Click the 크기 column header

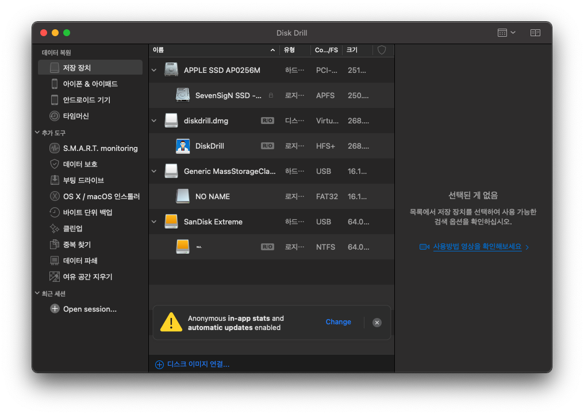tap(357, 50)
